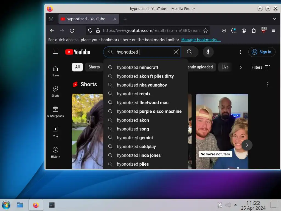Select the All filter chip
281x211 pixels.
tap(77, 67)
